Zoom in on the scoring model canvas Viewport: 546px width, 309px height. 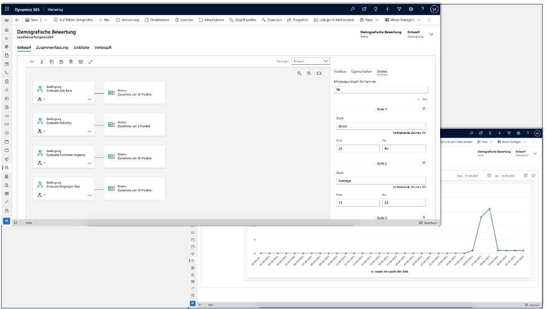(x=309, y=73)
